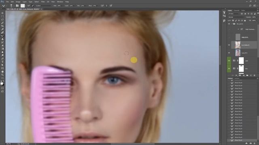
Task: Click the add layer mask icon
Action: (240, 75)
